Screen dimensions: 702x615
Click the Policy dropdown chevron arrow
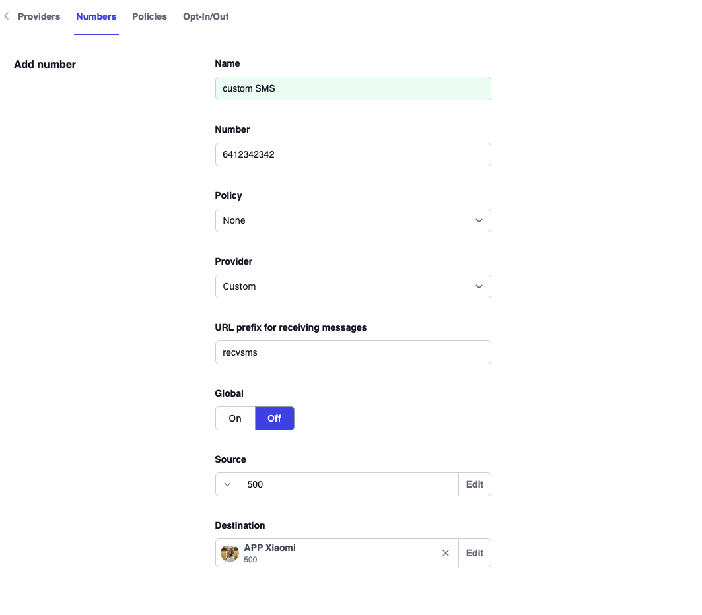point(479,220)
